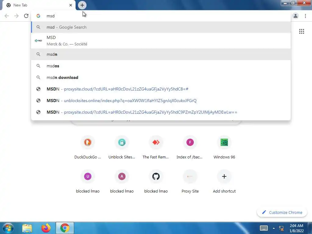Open the 'blocked lmao' shortcut with U icon
The width and height of the screenshot is (312, 234).
click(88, 182)
